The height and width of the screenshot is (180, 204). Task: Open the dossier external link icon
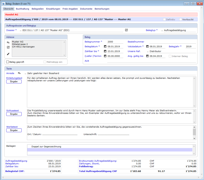(126, 30)
